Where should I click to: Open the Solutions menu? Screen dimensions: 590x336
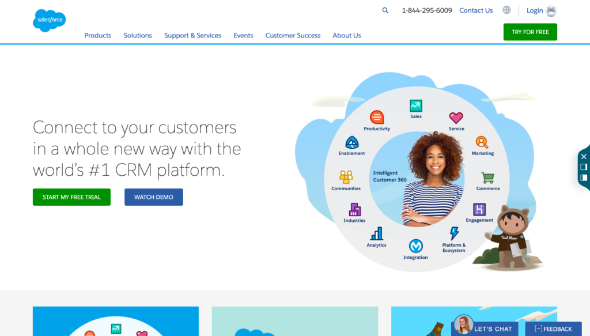(x=138, y=35)
